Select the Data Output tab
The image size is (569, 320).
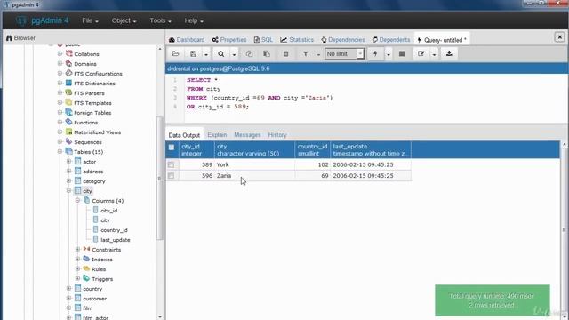tap(184, 135)
